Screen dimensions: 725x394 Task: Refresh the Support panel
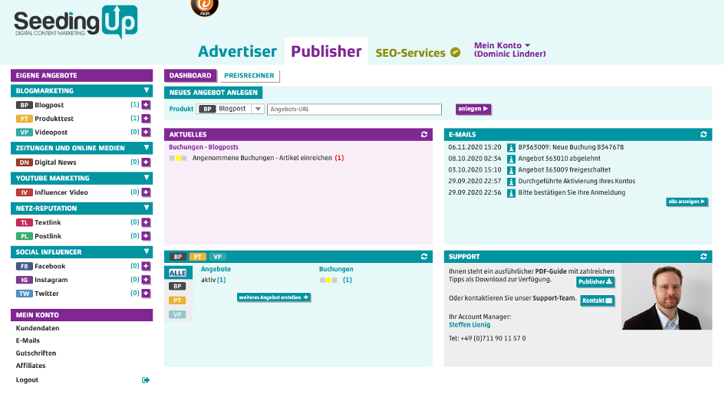pos(704,257)
